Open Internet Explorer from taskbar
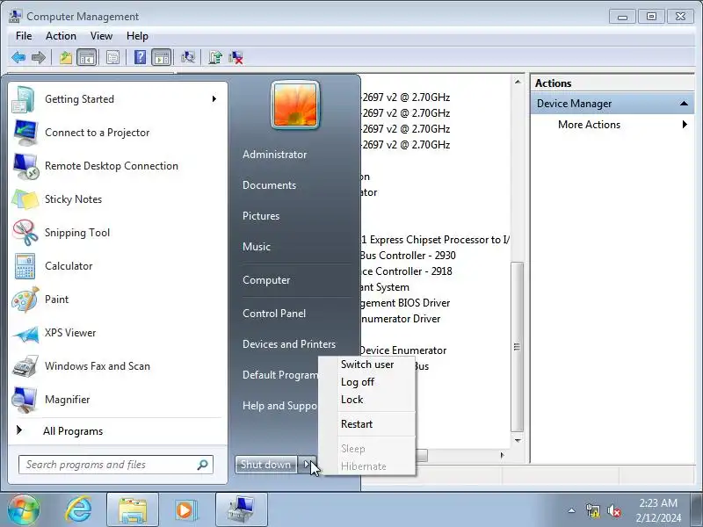This screenshot has width=703, height=527. 78,509
